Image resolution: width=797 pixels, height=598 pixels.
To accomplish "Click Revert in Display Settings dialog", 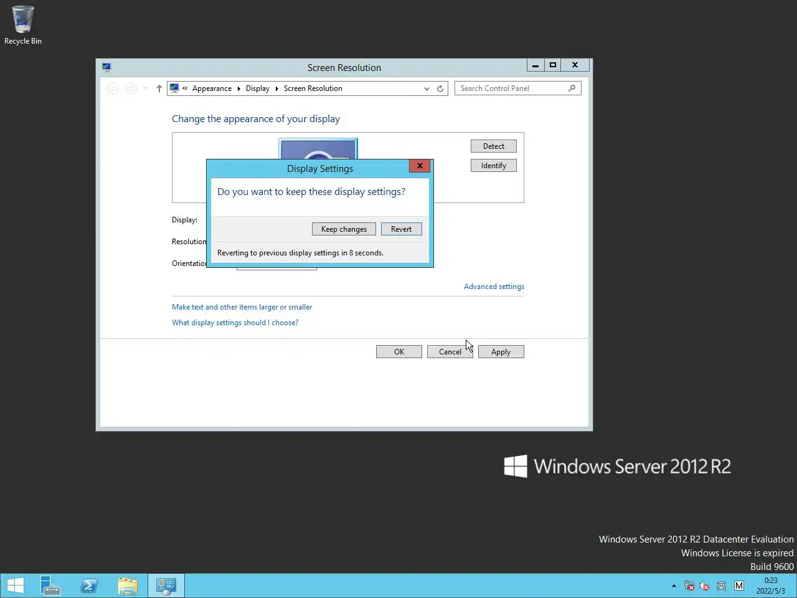I will click(401, 229).
